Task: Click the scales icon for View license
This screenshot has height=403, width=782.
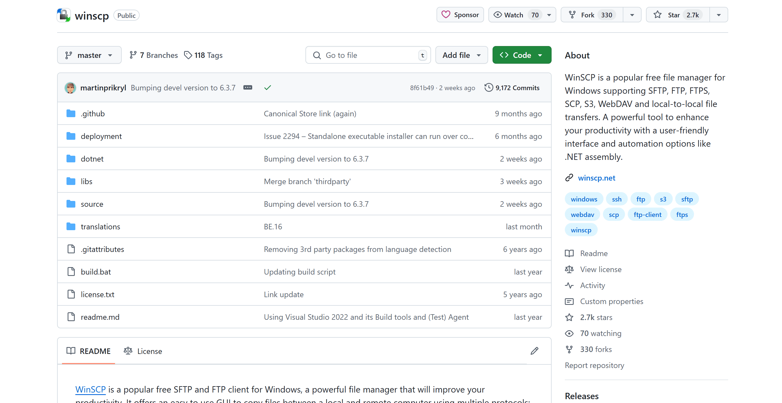Action: point(570,269)
